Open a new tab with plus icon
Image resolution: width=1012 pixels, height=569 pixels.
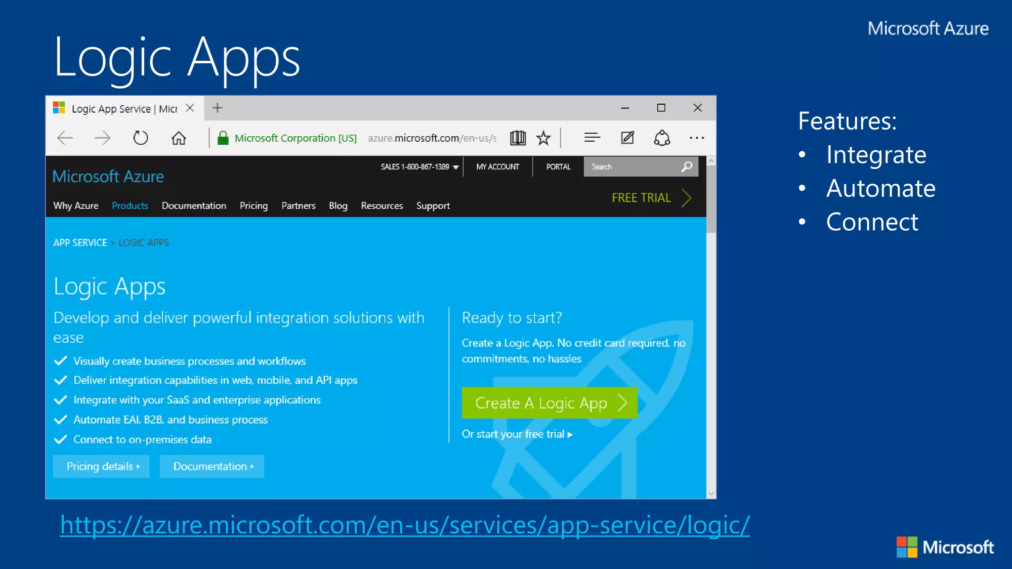click(x=217, y=108)
